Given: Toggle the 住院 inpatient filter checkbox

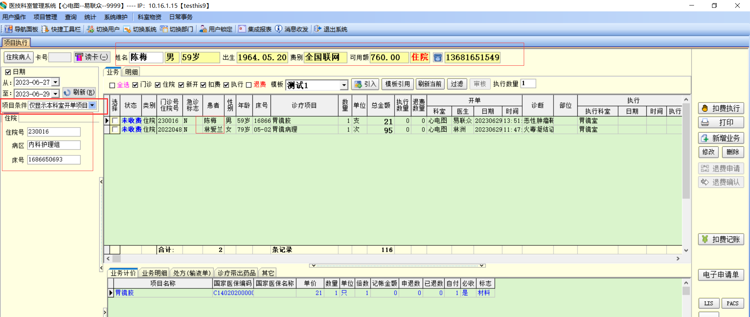Looking at the screenshot, I should pos(158,85).
